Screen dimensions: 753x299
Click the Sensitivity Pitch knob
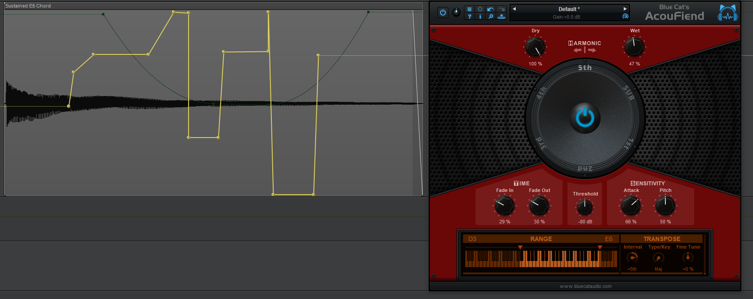pyautogui.click(x=665, y=206)
